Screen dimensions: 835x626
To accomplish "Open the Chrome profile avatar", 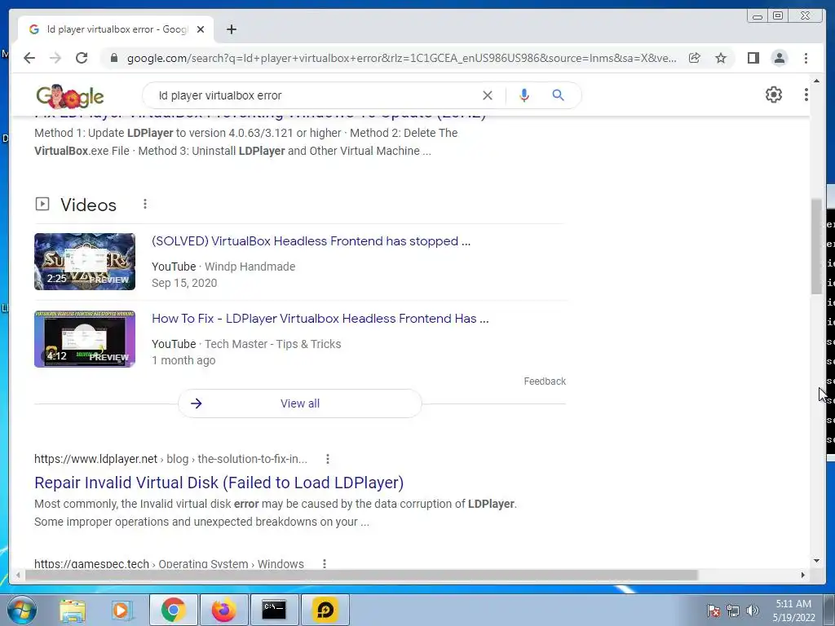I will coord(779,58).
